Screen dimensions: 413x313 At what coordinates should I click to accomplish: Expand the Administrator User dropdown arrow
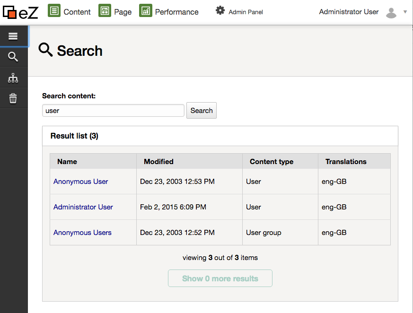pyautogui.click(x=405, y=12)
